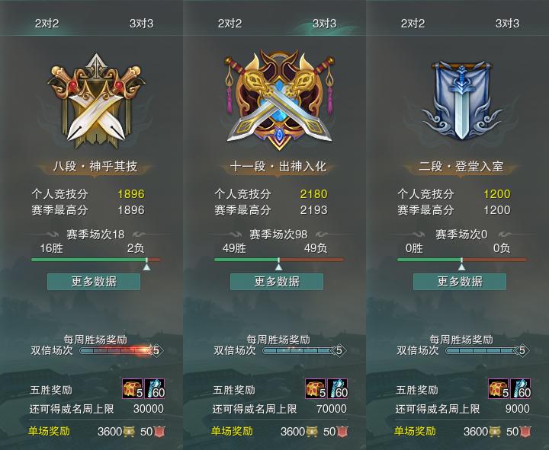Click treasure chest reward icon in left panel
Image resolution: width=549 pixels, height=450 pixels.
pos(133,388)
